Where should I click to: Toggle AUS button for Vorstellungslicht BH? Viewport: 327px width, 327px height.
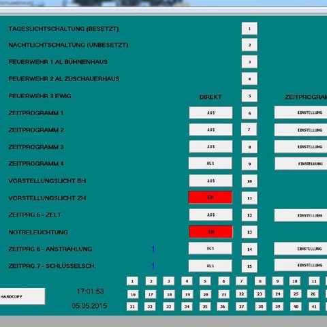(211, 181)
